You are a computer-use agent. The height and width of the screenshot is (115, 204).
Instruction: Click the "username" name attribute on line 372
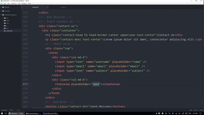point(102,62)
